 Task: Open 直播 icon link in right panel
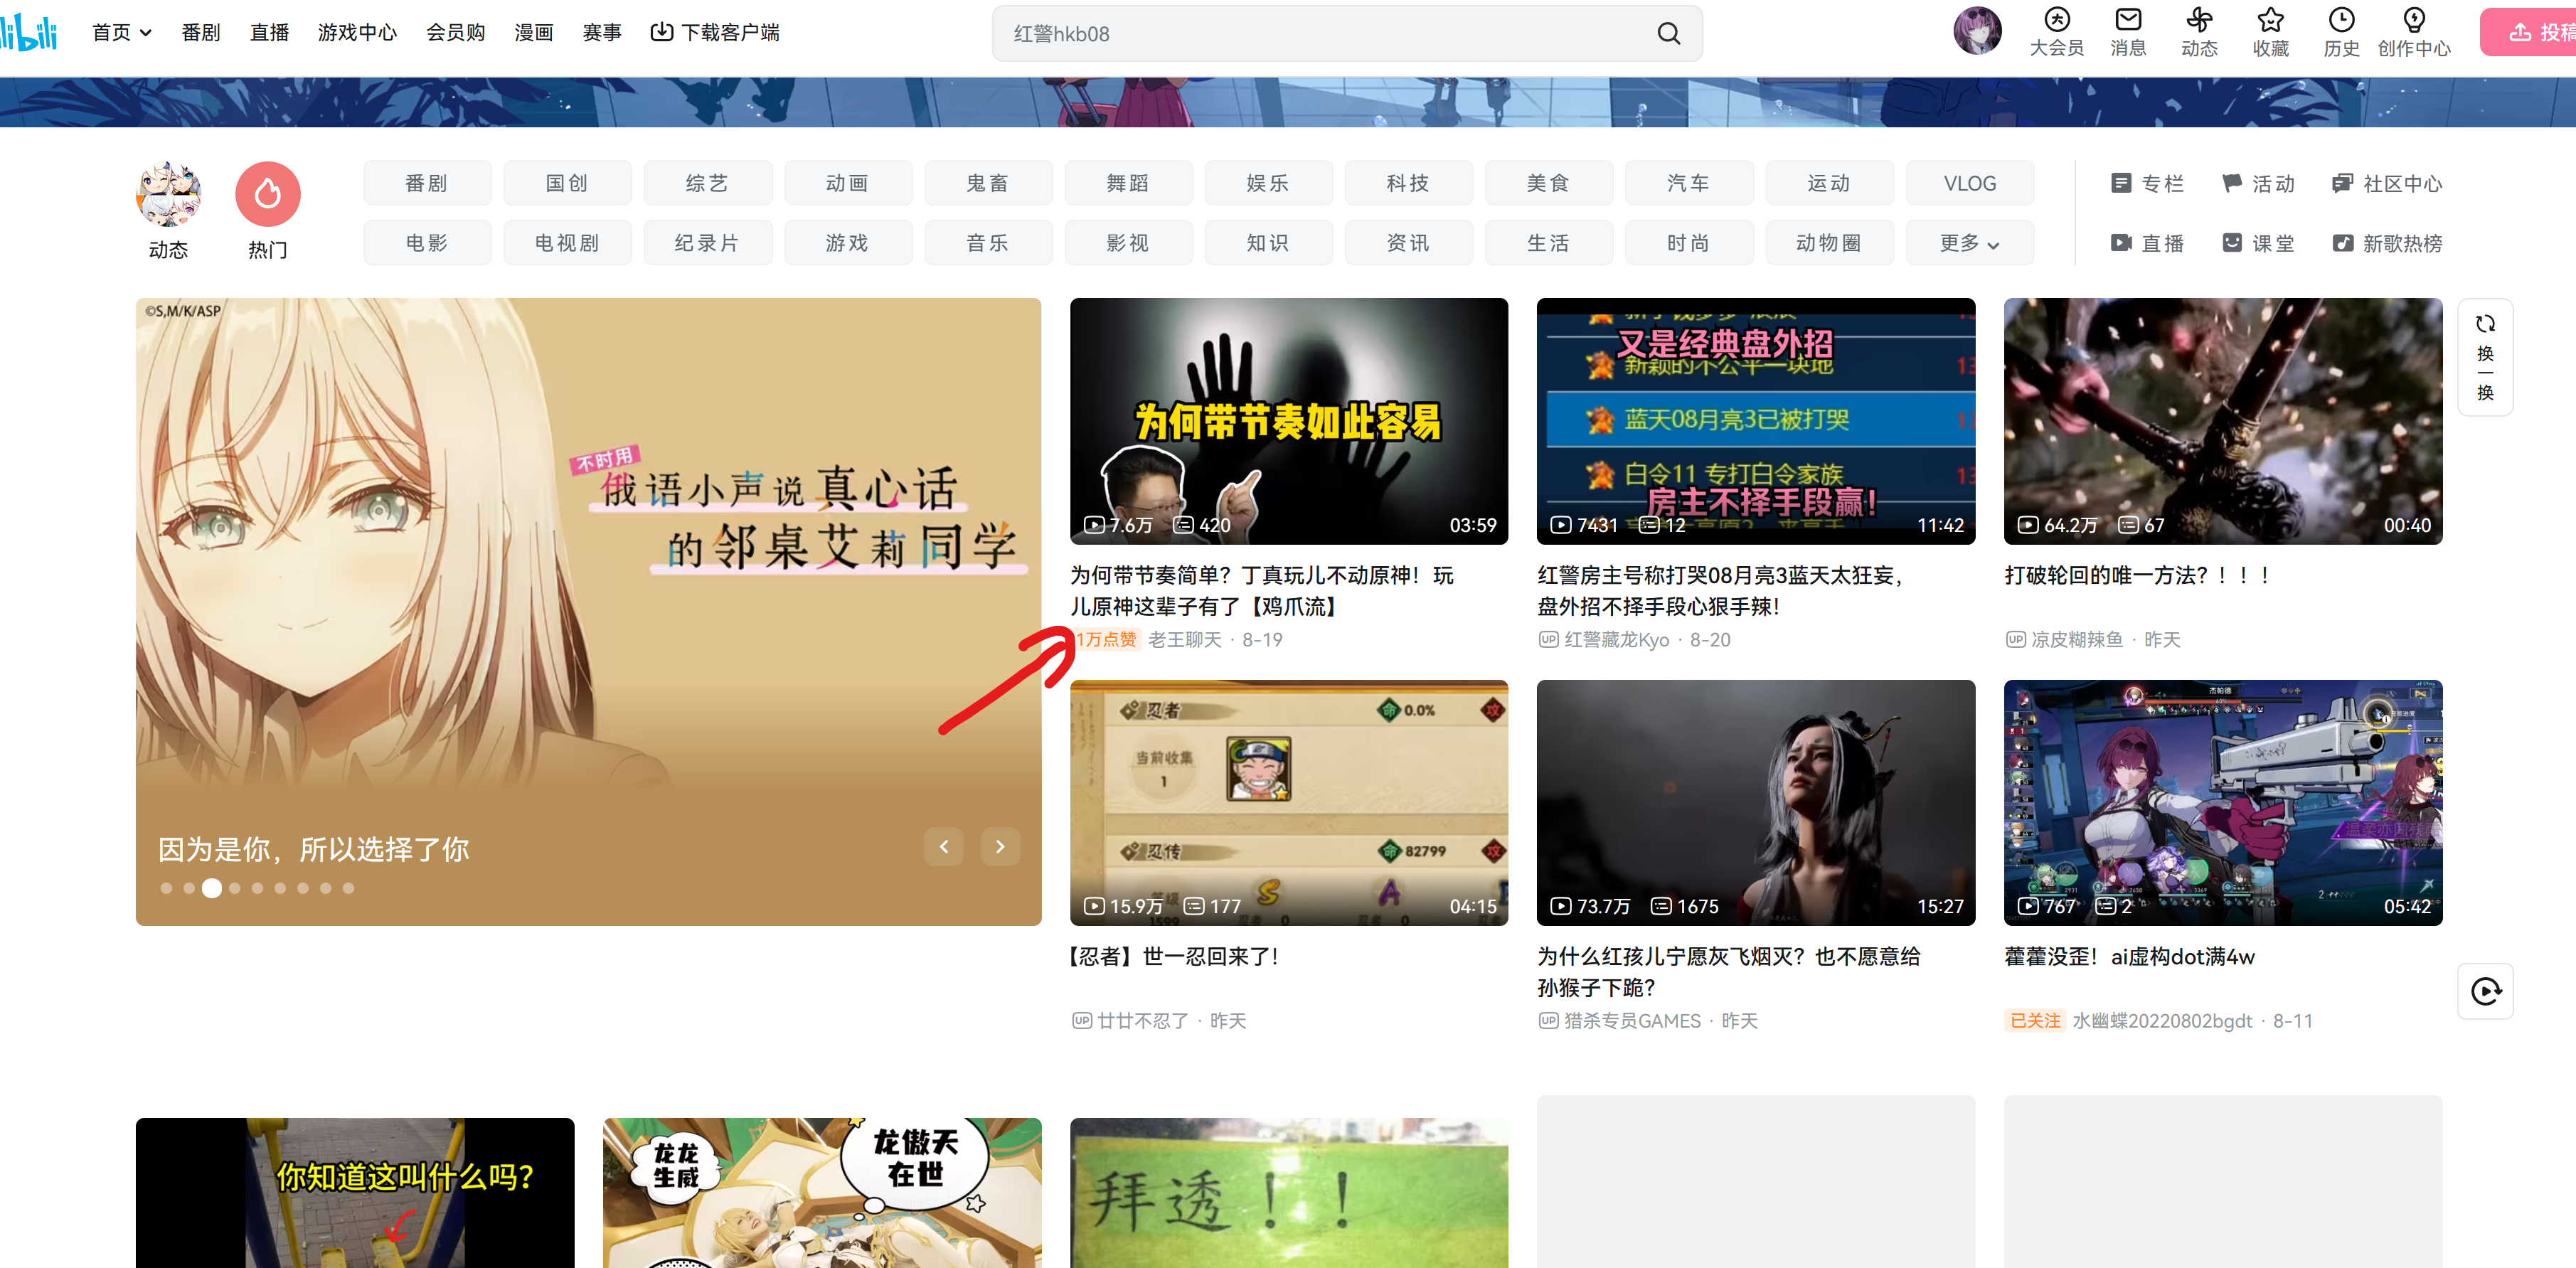click(2147, 243)
